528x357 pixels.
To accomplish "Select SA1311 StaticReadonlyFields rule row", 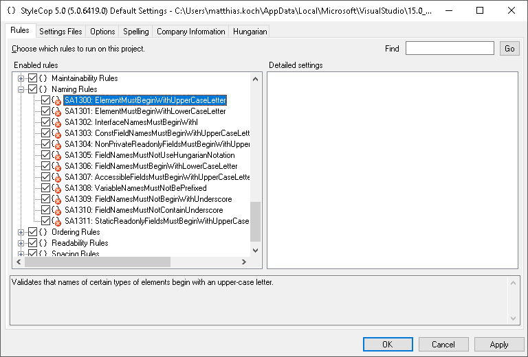I will 157,221.
